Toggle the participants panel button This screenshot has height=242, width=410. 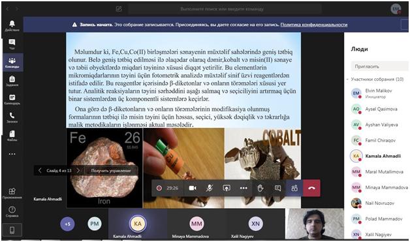(x=294, y=188)
